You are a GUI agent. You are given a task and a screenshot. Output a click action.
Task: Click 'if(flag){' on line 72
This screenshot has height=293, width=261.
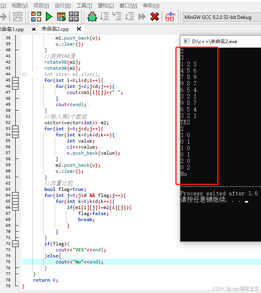coord(57,244)
